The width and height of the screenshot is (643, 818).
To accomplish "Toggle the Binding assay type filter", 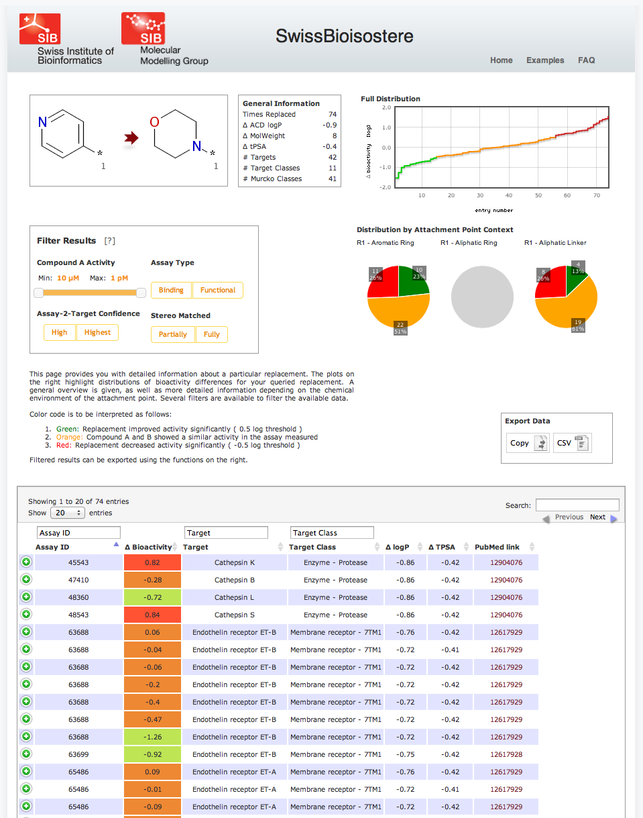I will pos(171,290).
